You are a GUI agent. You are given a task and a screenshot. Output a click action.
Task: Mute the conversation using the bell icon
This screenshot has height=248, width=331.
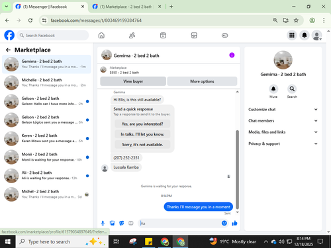(273, 89)
